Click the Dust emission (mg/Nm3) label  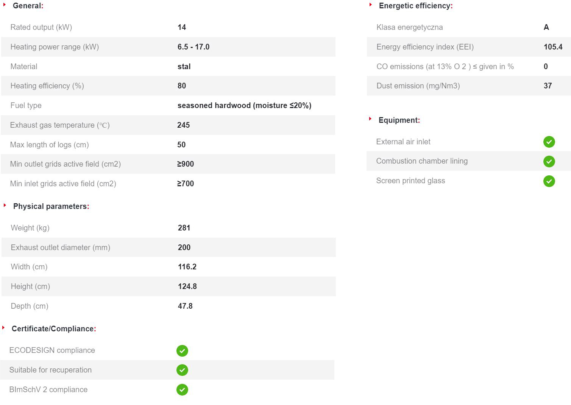(418, 86)
